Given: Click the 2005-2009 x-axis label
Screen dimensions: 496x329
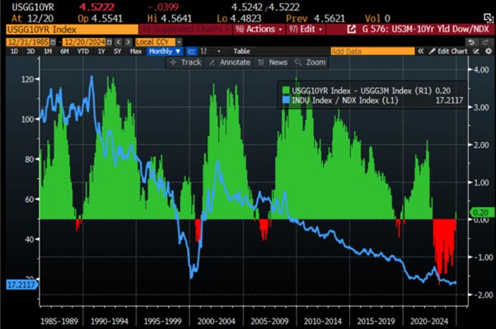Looking at the screenshot, I should pyautogui.click(x=269, y=322).
